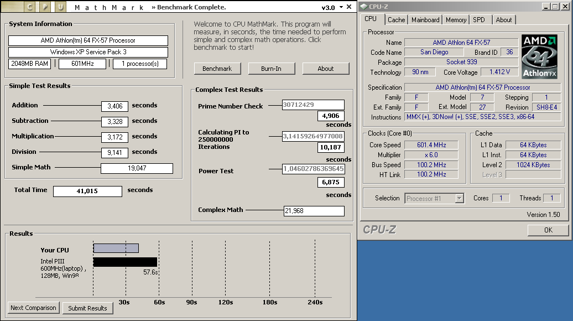573x321 pixels.
Task: Click the AMD Athlon FX logo
Action: tap(540, 57)
